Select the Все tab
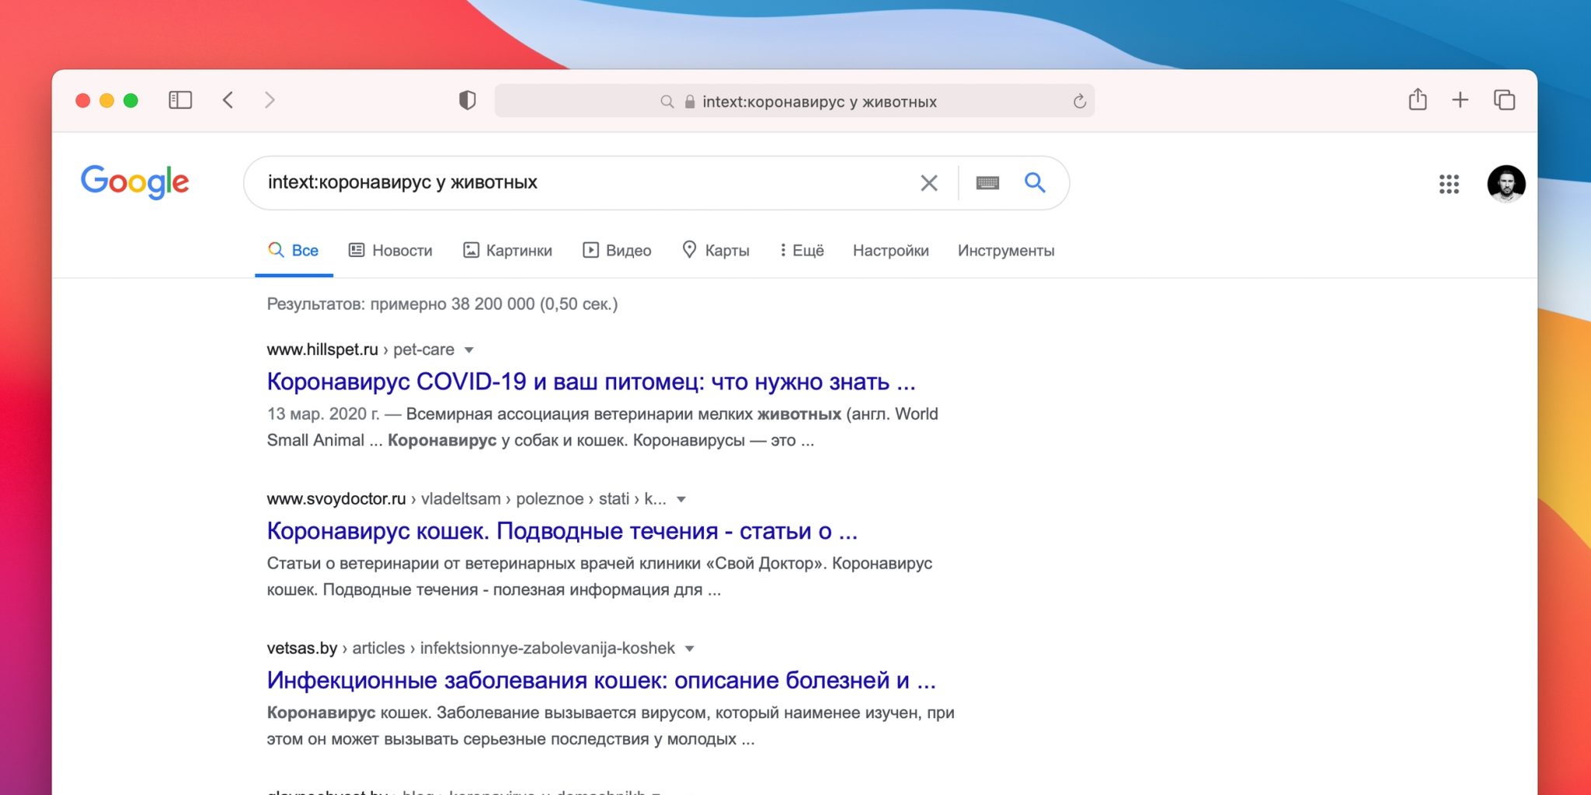 pyautogui.click(x=294, y=250)
